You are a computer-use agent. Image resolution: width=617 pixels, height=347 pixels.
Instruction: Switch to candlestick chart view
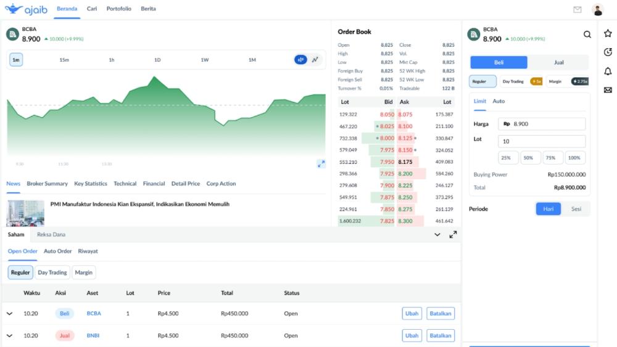click(x=300, y=60)
